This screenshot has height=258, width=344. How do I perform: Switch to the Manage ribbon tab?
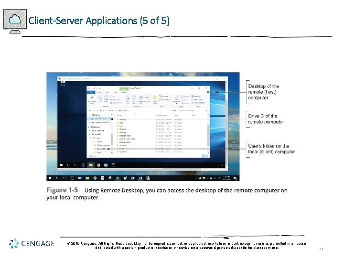click(x=124, y=92)
